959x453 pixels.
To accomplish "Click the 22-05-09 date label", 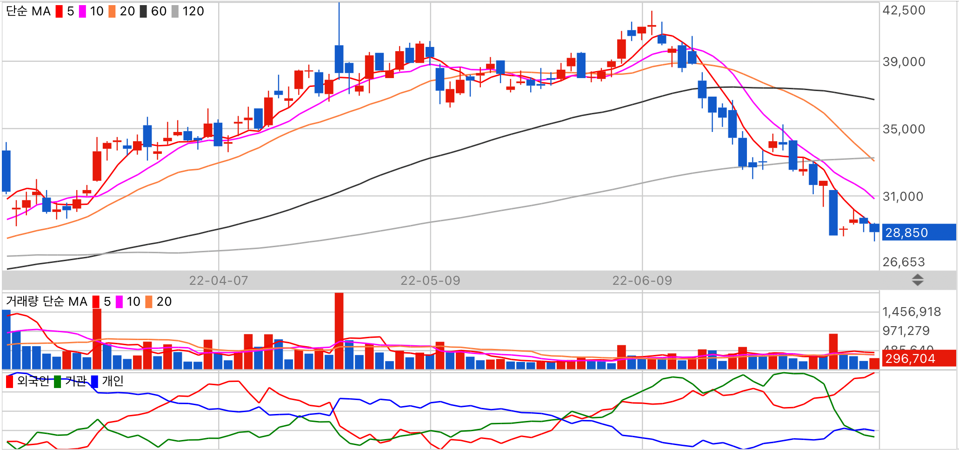I will click(430, 281).
